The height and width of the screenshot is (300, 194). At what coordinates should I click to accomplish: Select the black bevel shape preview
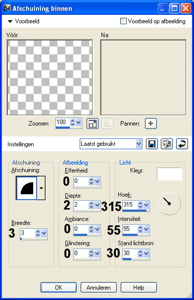coord(27,188)
